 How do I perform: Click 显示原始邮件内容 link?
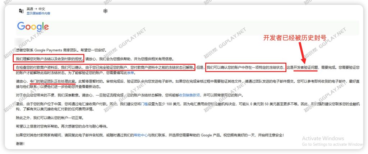point(38,13)
